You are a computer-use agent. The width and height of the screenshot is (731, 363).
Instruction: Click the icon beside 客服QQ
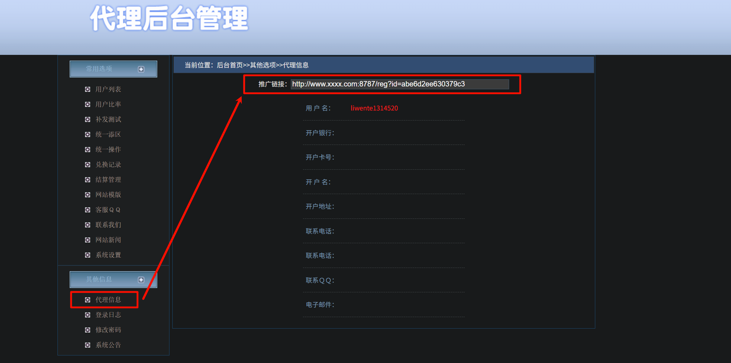[x=88, y=210]
